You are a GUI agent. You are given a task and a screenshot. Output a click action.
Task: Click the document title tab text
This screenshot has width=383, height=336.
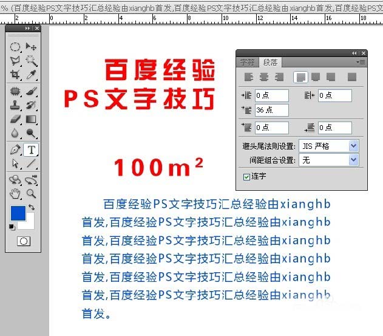[192, 8]
